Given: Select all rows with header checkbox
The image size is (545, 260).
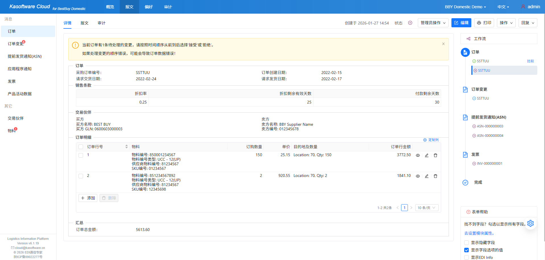Looking at the screenshot, I should click(80, 146).
